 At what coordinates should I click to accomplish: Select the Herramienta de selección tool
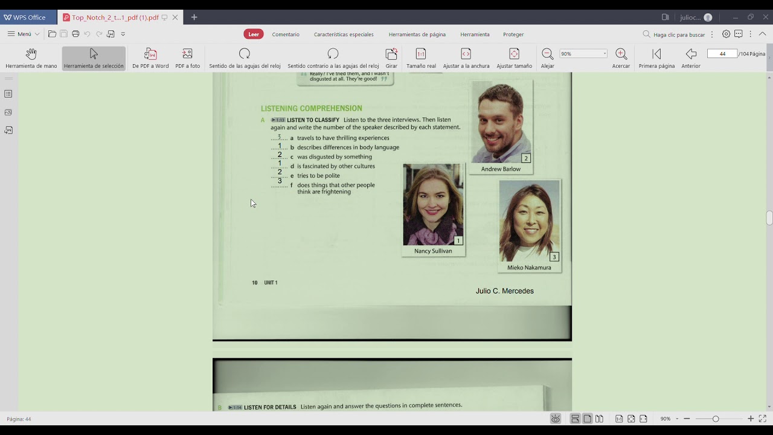coord(94,59)
